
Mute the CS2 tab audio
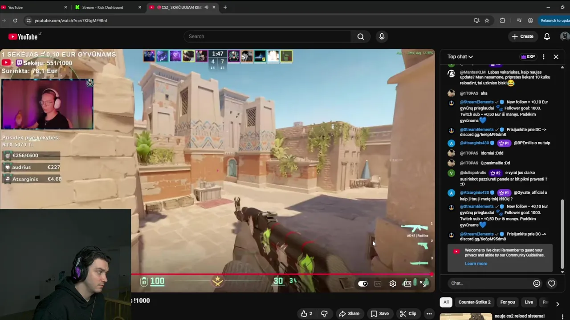click(x=206, y=7)
